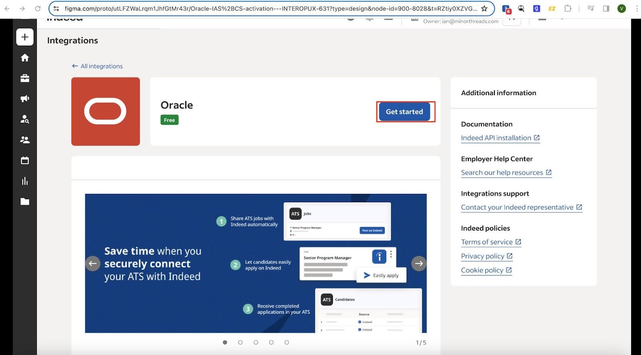Image resolution: width=641 pixels, height=355 pixels.
Task: Open the image search extension icon
Action: pyautogui.click(x=521, y=8)
